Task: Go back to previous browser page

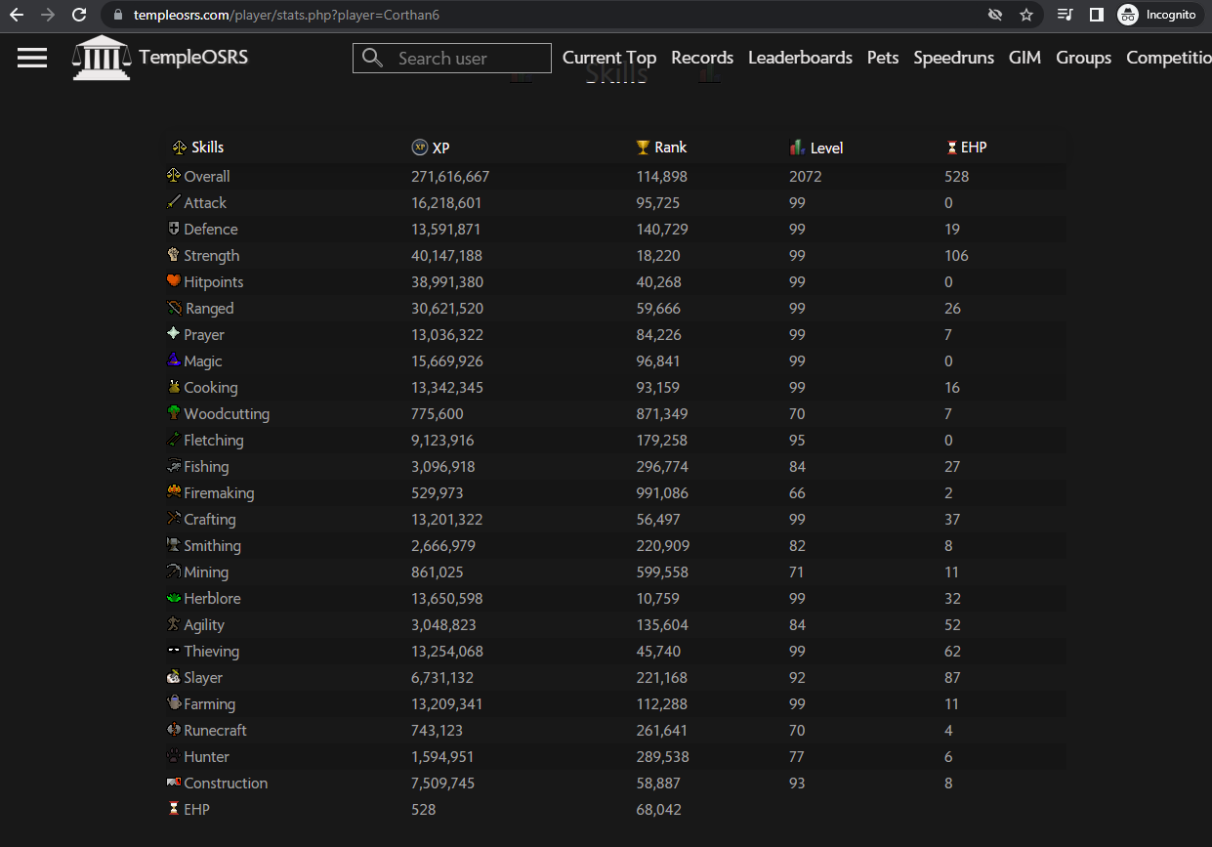Action: pos(17,15)
